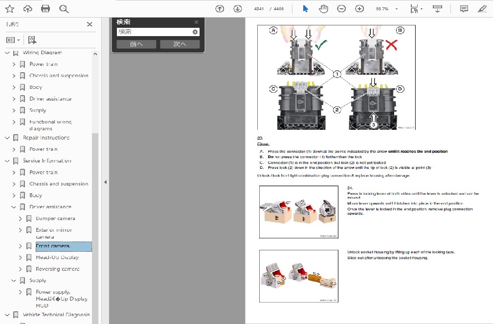Enter reading mode with screen icon
The image size is (493, 324).
click(437, 8)
